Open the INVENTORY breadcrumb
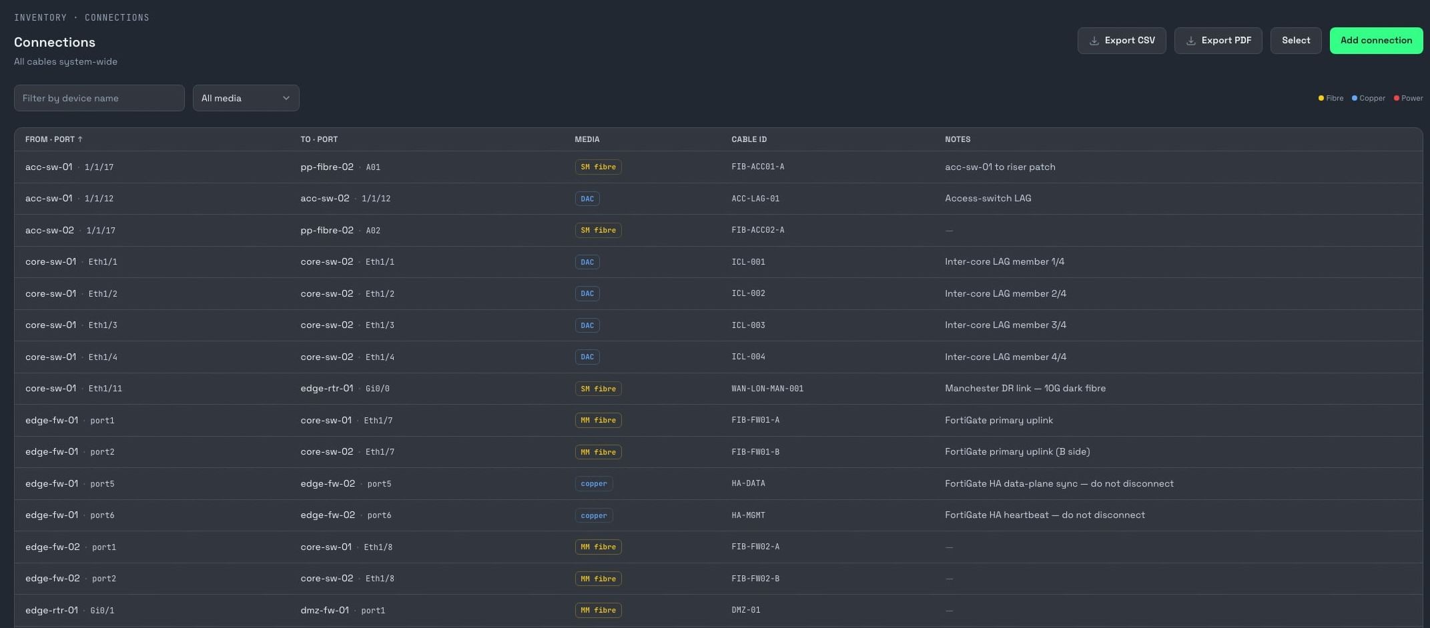 click(x=41, y=17)
